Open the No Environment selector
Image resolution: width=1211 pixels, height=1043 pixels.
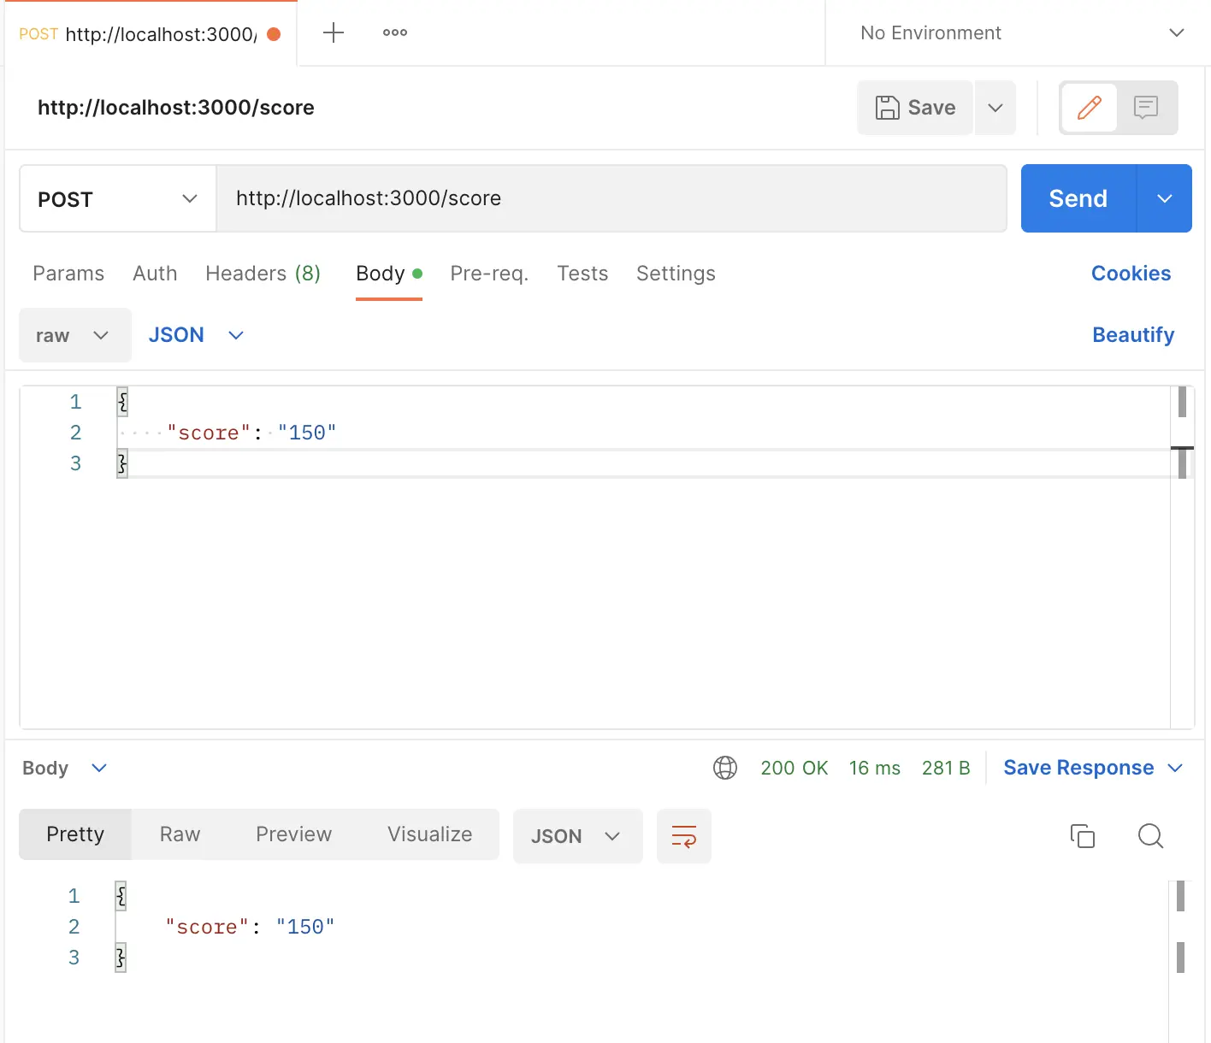pos(1022,32)
